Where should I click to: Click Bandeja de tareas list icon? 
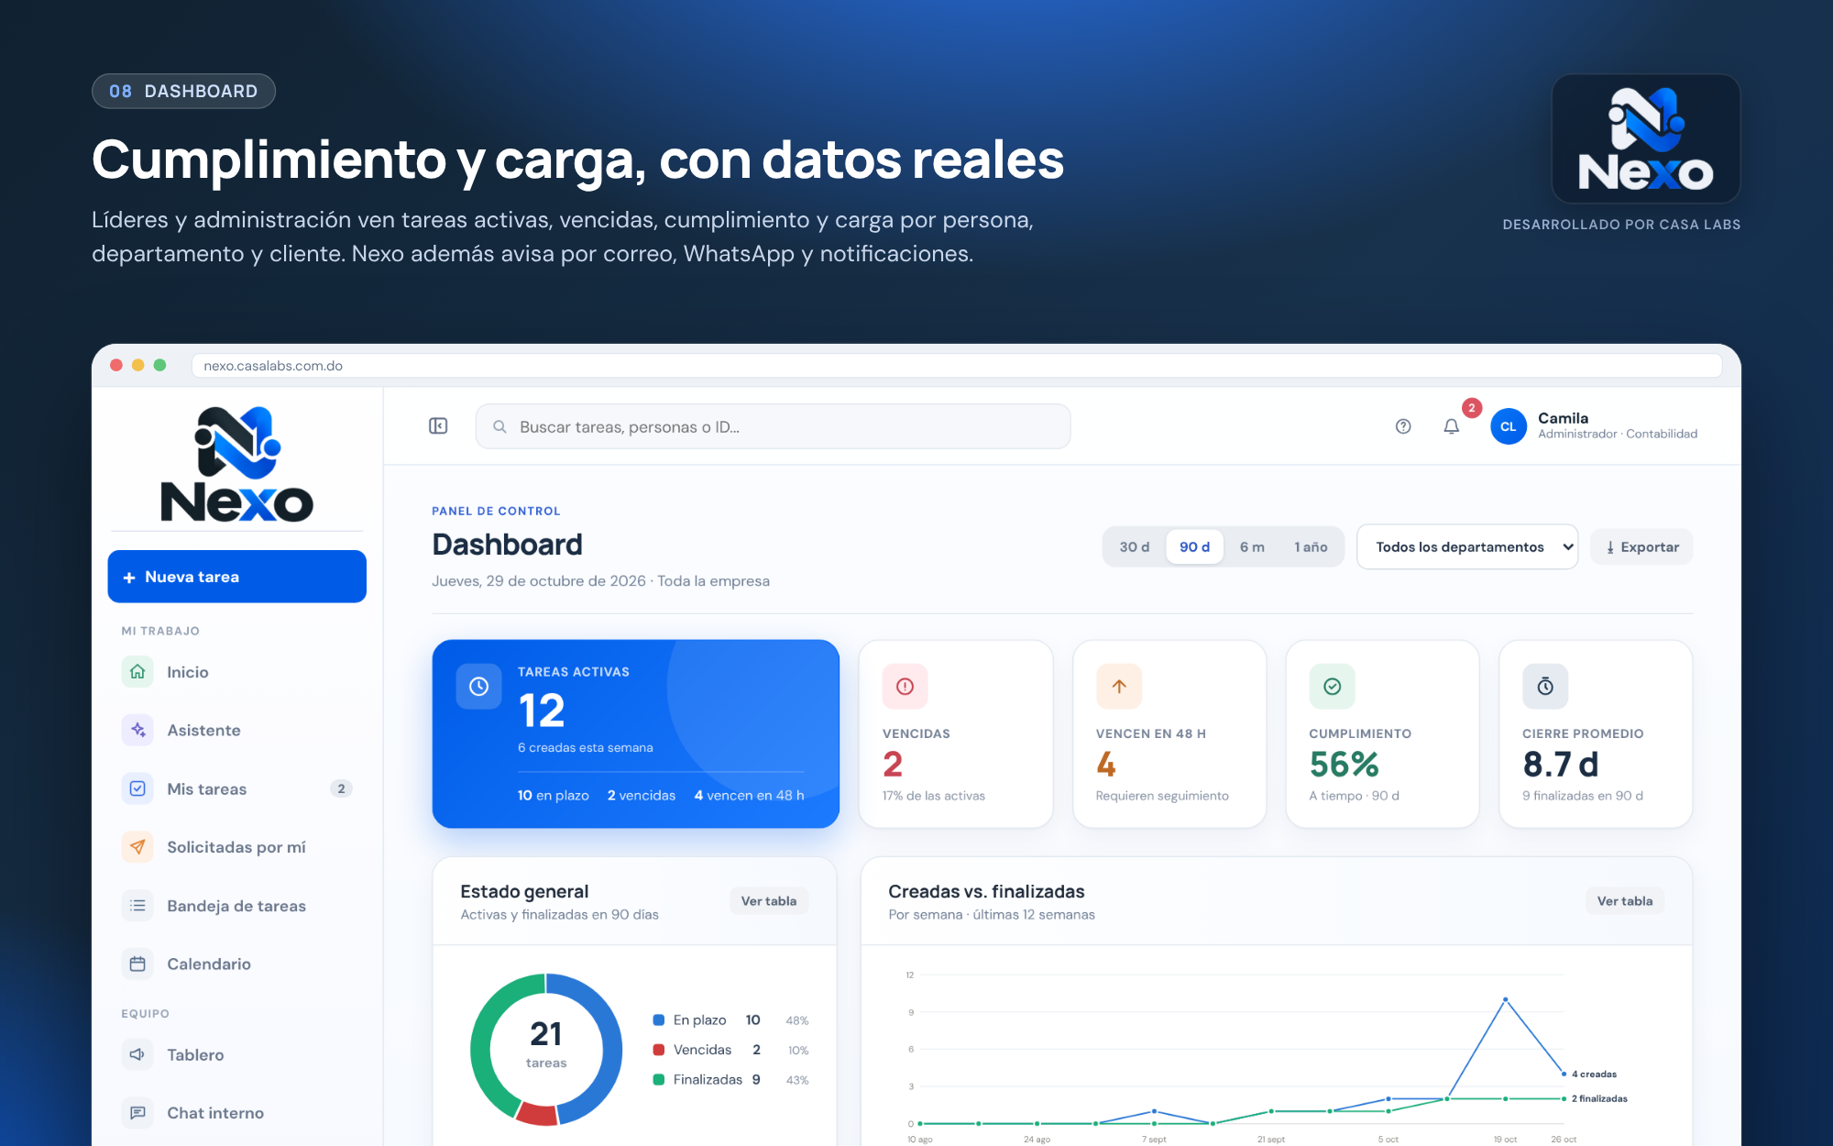point(137,906)
